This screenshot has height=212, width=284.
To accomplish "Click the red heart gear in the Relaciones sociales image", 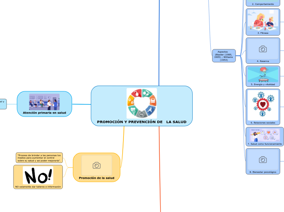I will (263, 105).
